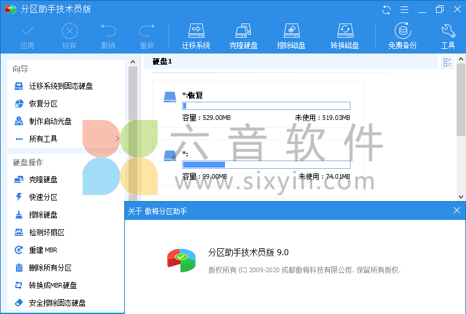Click the 容量：529.00MB label
This screenshot has width=466, height=314.
[x=206, y=118]
